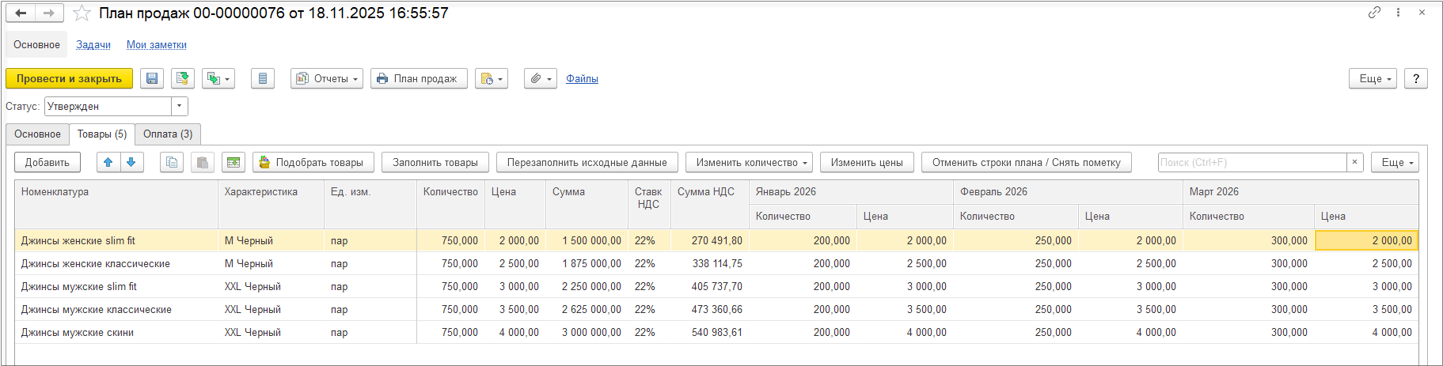
Task: Click the link icon to get the document link
Action: pos(1374,13)
